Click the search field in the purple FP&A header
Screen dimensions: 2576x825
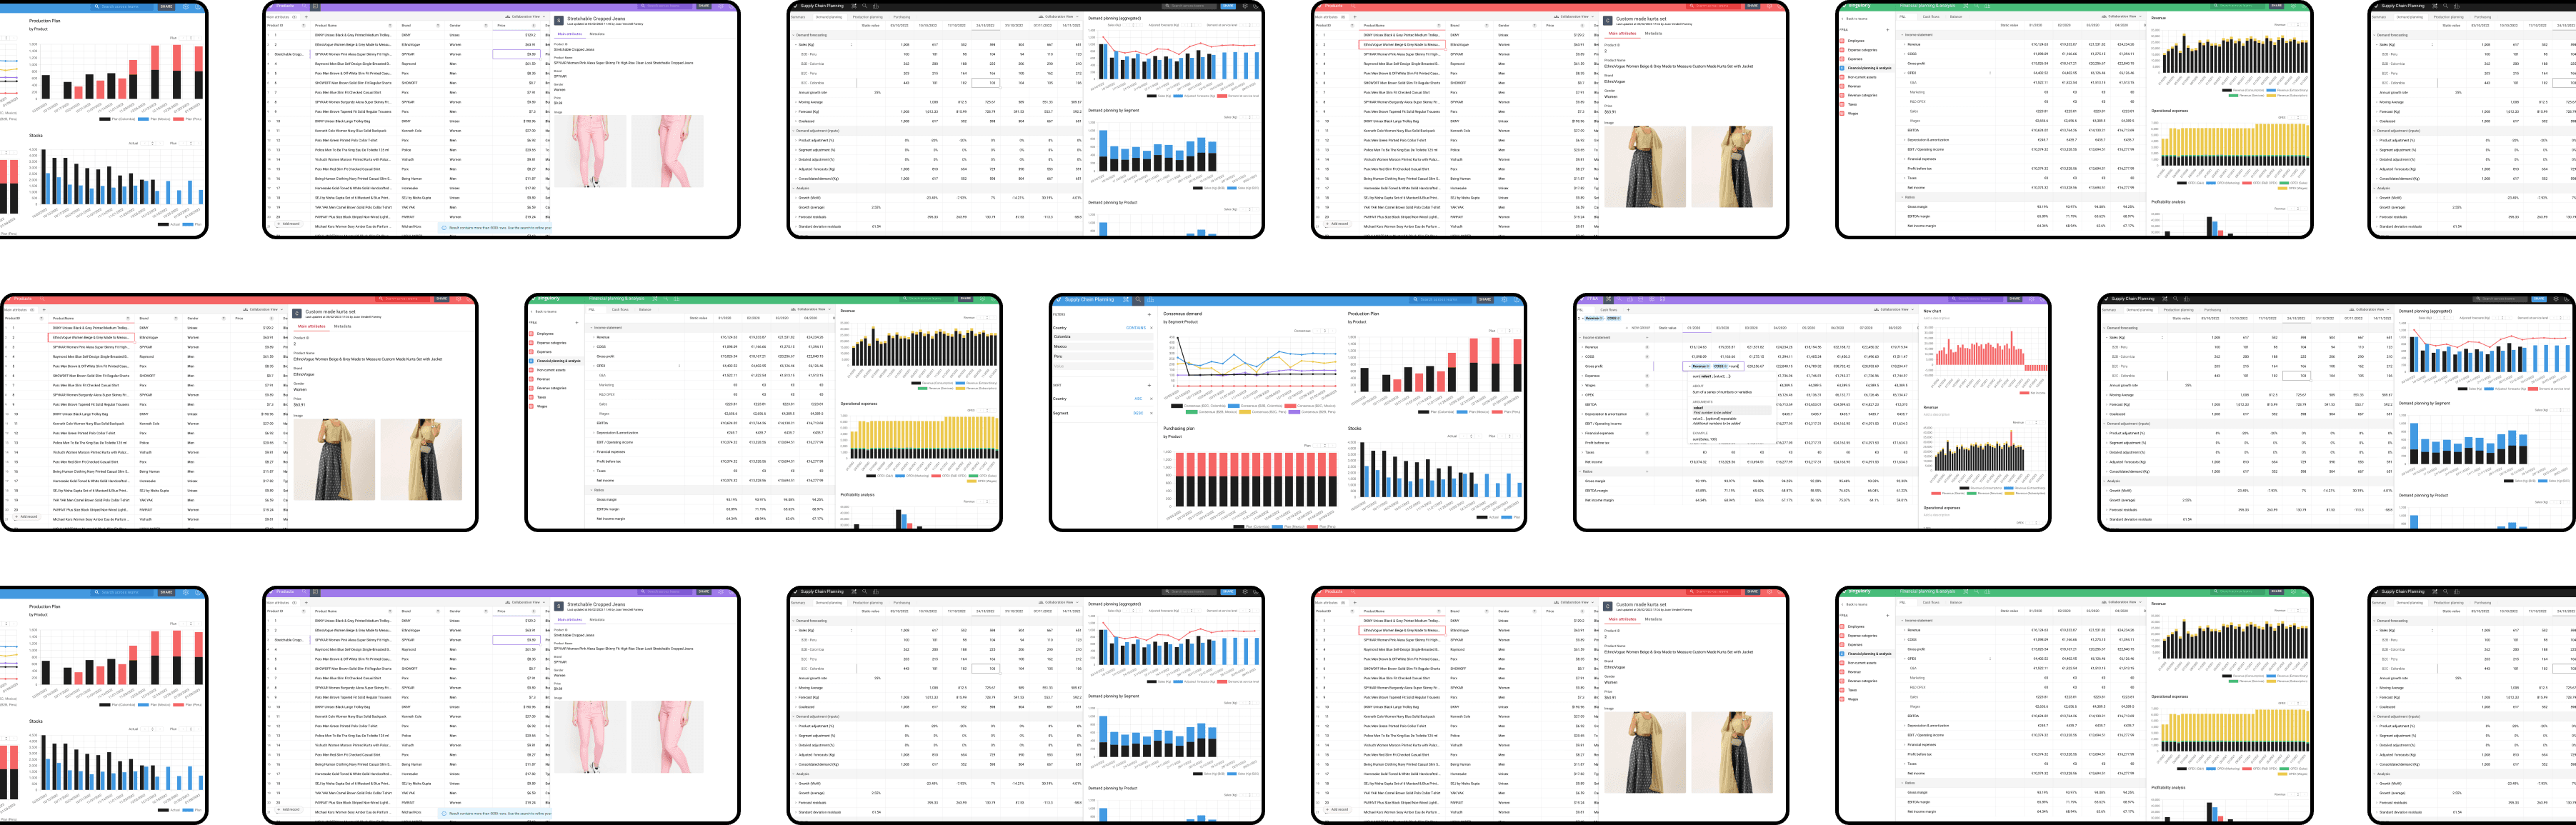point(1976,299)
